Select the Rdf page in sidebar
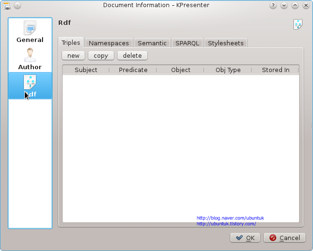The width and height of the screenshot is (313, 251). [x=30, y=86]
